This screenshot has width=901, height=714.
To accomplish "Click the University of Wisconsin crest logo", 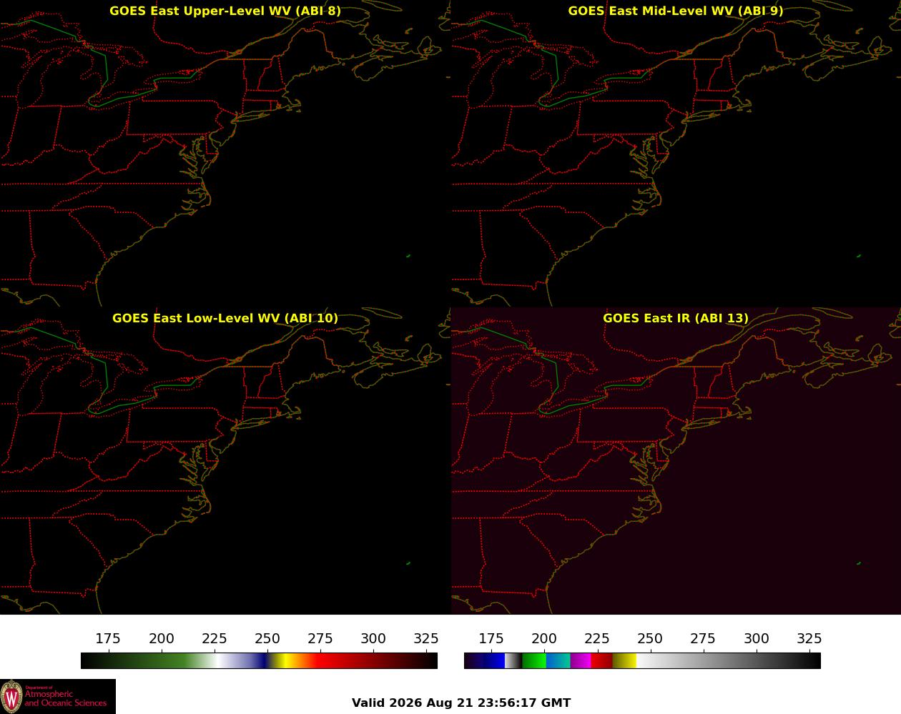I will point(11,696).
